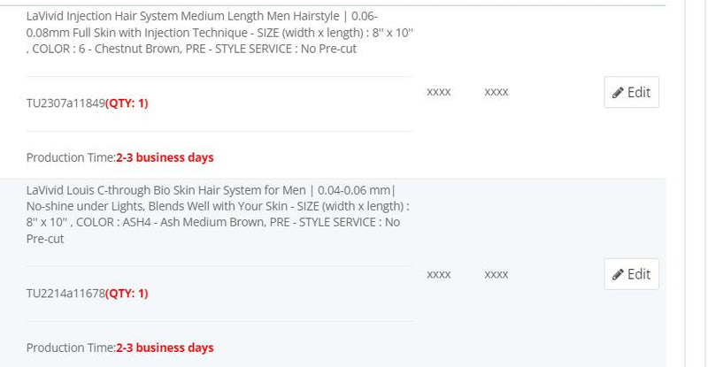Click the Production Time label under TU2214a11678
The height and width of the screenshot is (367, 708).
[x=71, y=348]
